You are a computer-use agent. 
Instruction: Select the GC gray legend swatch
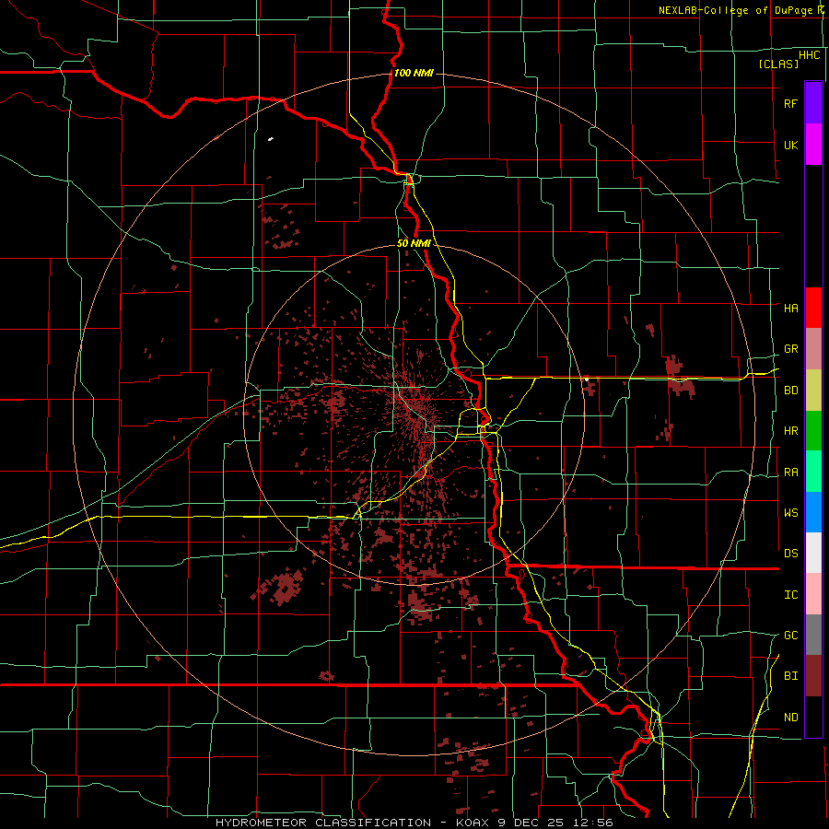pyautogui.click(x=813, y=635)
